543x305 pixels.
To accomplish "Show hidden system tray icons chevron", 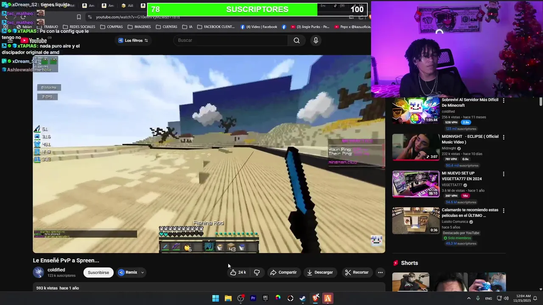I will 469,298.
